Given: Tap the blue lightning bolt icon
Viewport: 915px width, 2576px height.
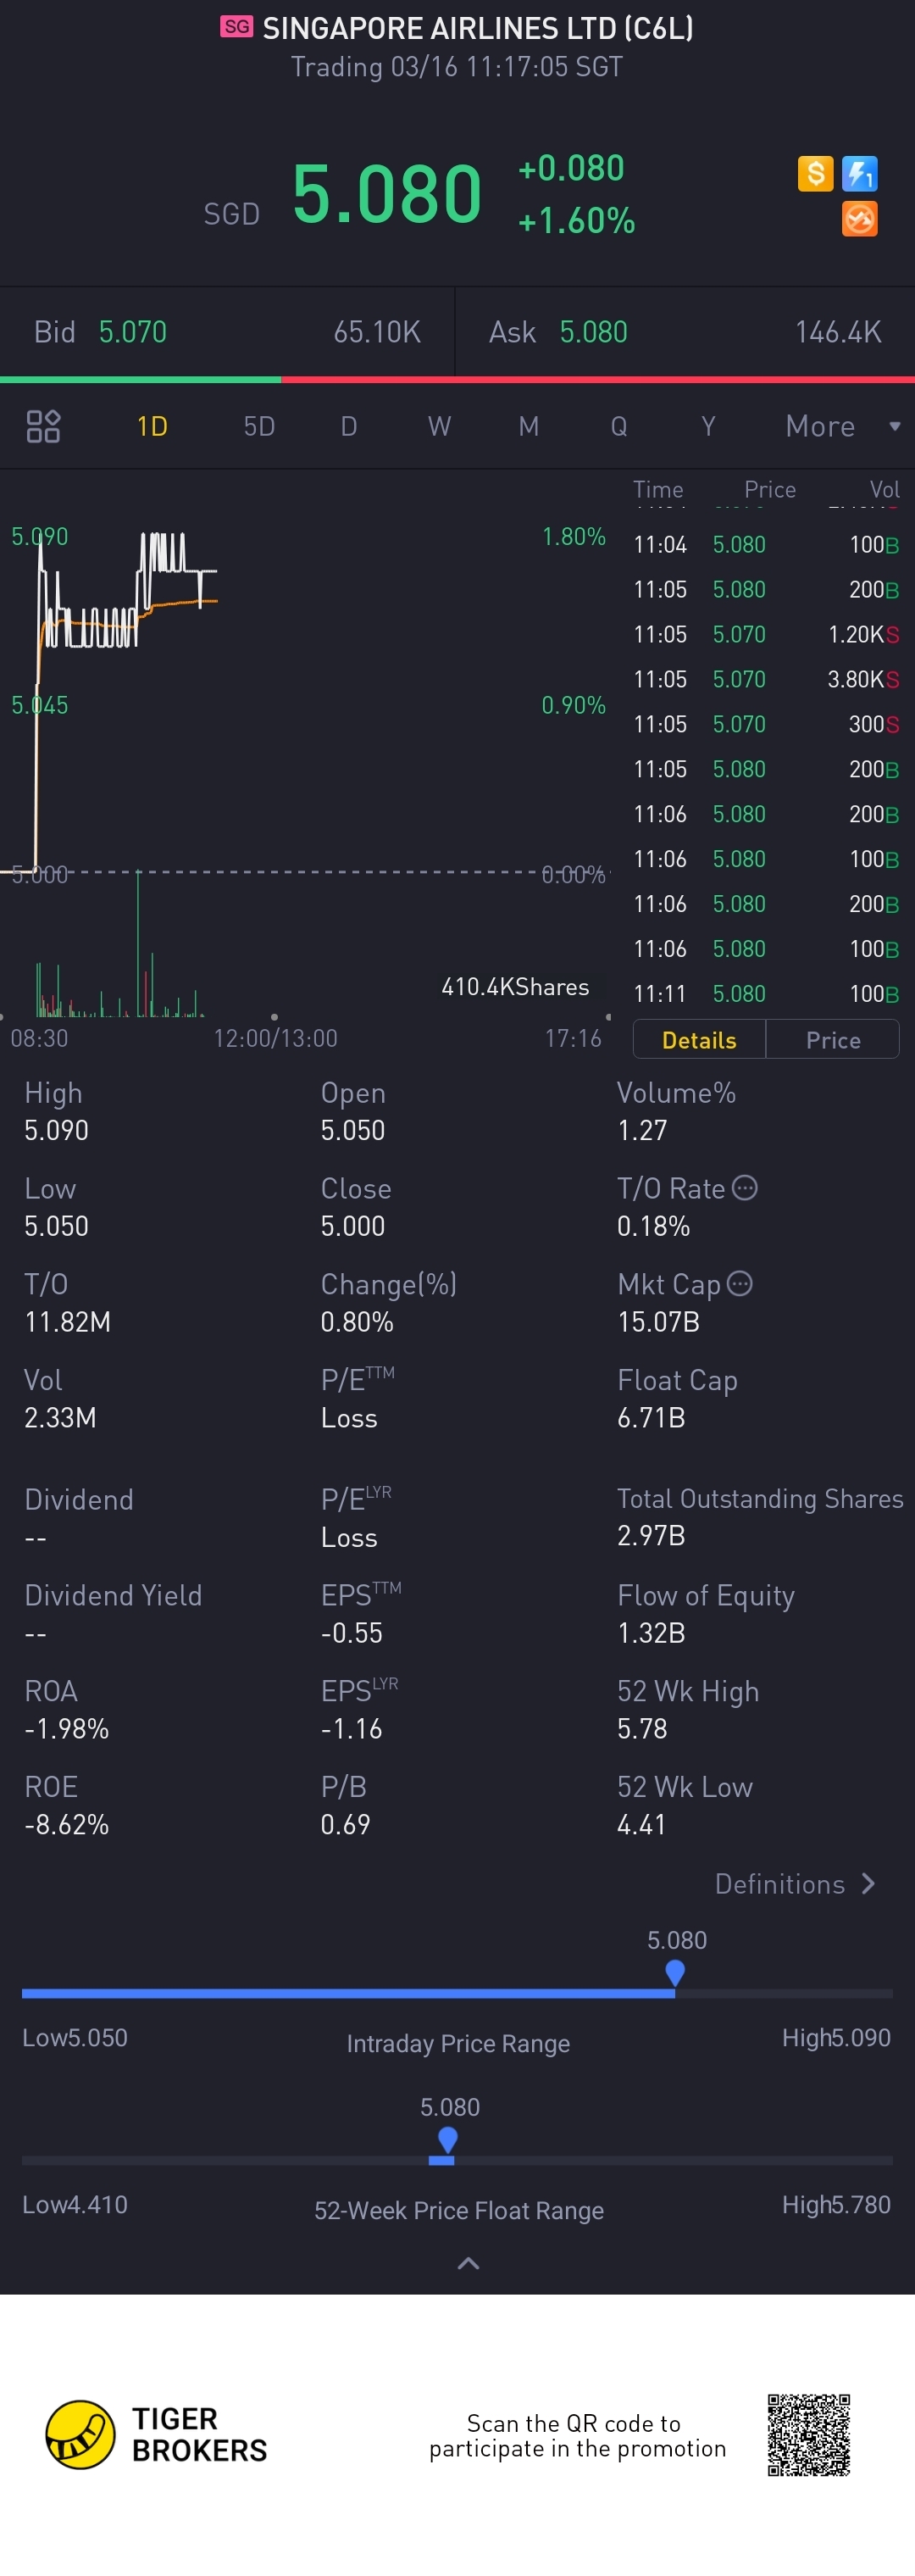Looking at the screenshot, I should (859, 174).
